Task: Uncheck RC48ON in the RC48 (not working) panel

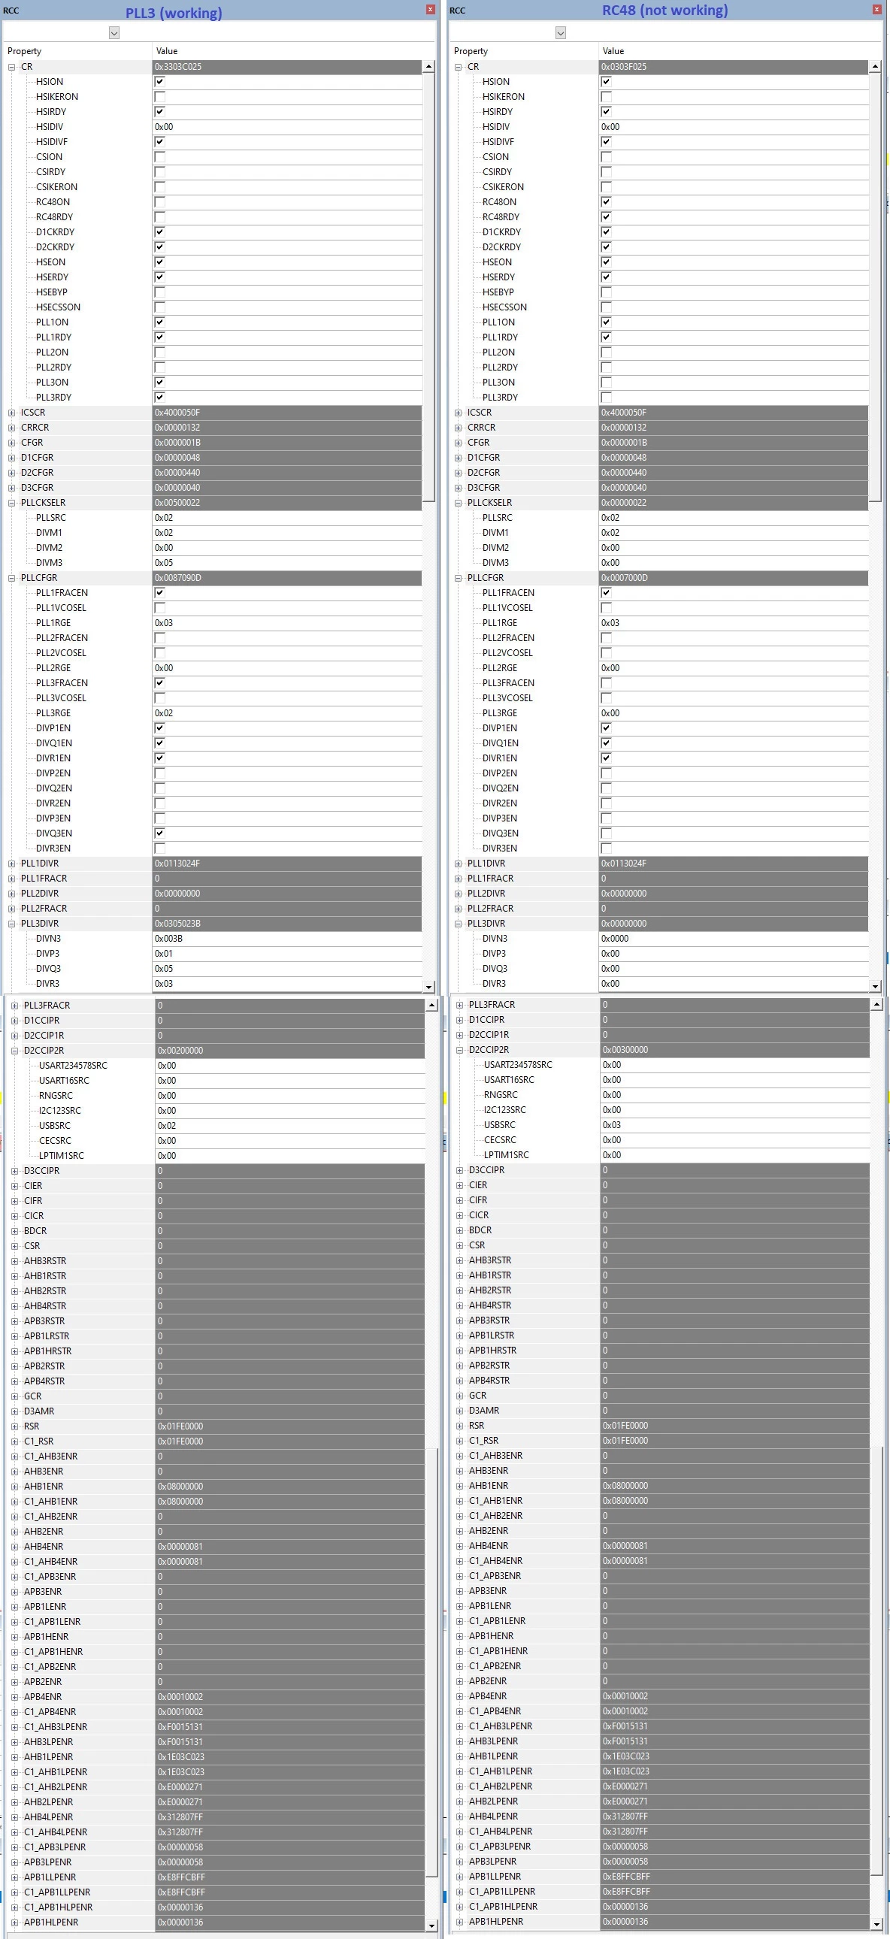Action: coord(606,201)
